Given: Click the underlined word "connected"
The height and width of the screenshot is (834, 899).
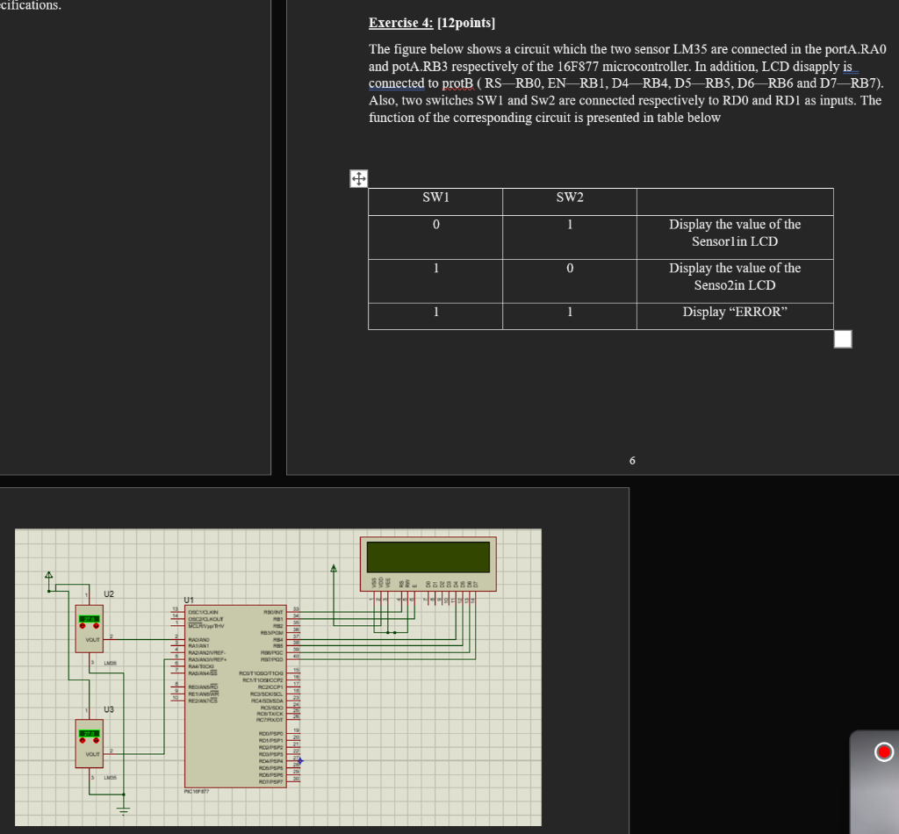Looking at the screenshot, I should (x=396, y=83).
